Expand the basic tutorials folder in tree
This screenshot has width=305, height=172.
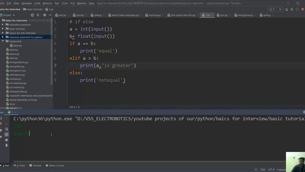click(x=3, y=29)
